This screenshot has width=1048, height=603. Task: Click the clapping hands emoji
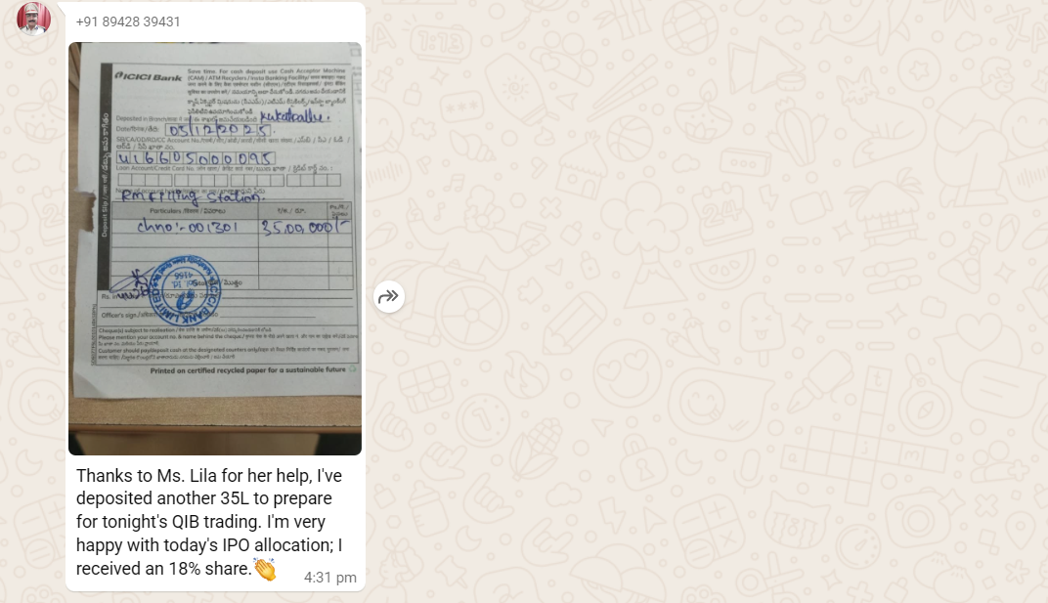[265, 569]
